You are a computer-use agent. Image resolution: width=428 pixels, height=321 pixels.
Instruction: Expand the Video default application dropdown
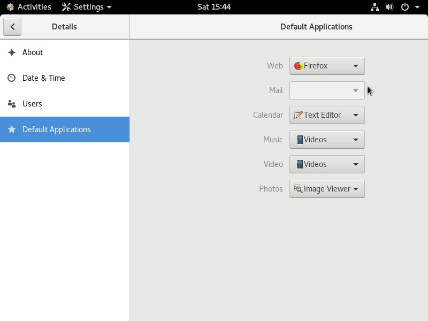[327, 164]
